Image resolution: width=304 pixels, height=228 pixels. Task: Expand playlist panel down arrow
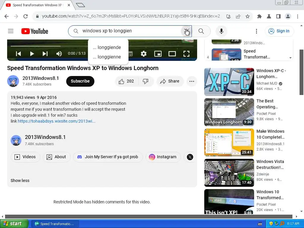coord(290,58)
